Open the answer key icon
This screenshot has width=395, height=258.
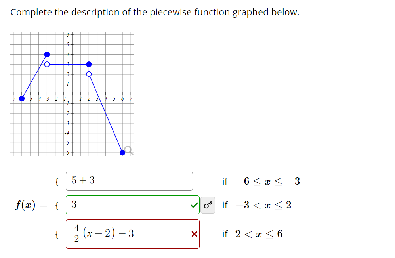[208, 204]
